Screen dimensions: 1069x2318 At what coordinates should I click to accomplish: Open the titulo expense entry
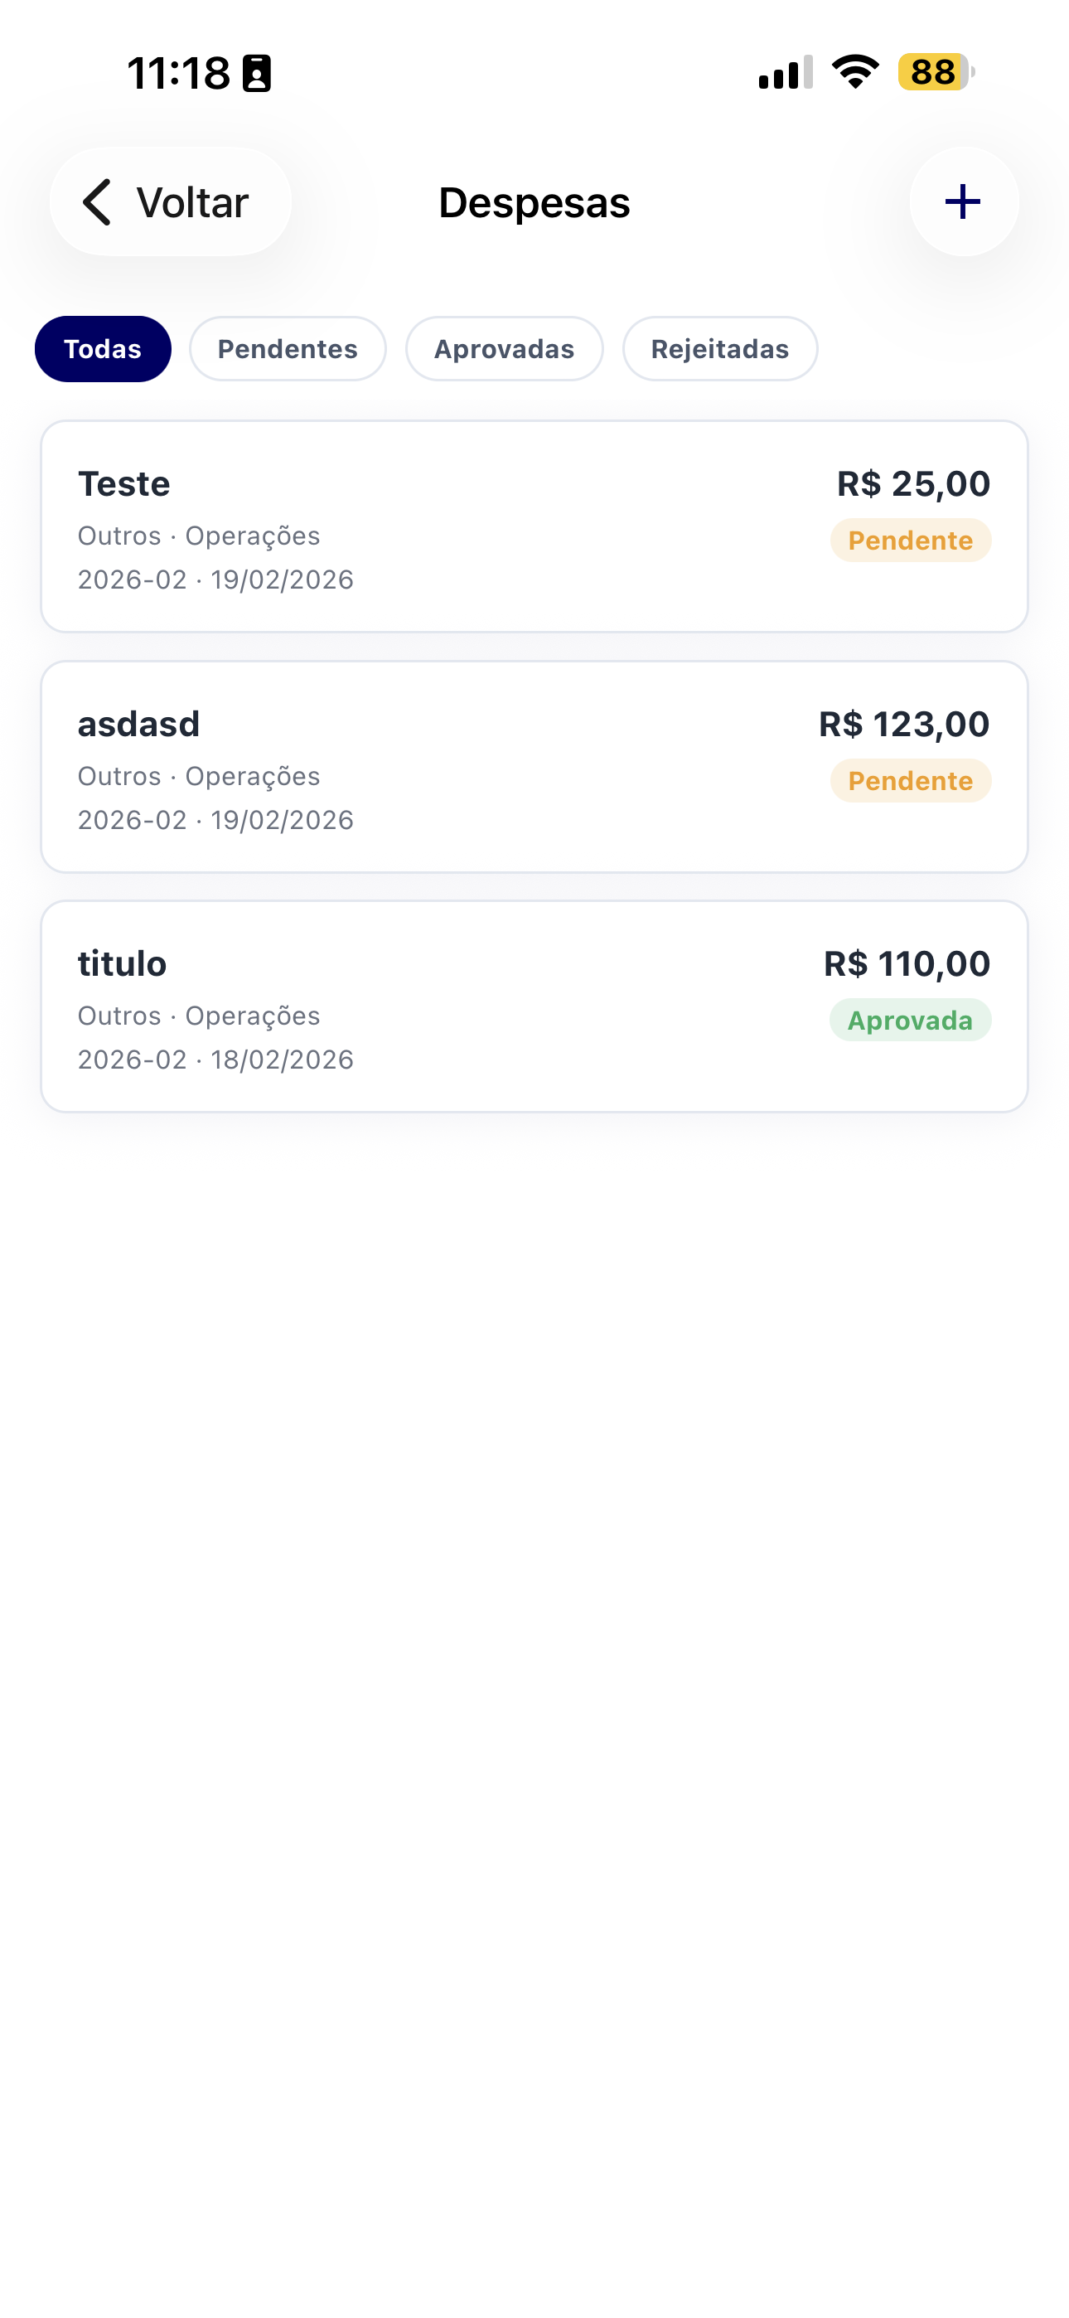(x=450, y=1007)
